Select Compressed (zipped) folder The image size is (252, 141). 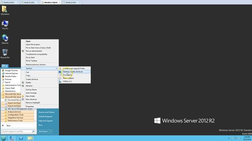74,69
